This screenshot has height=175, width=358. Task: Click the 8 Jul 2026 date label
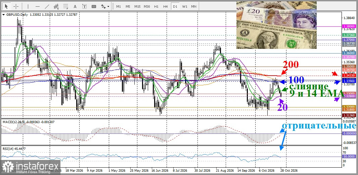point(180,170)
